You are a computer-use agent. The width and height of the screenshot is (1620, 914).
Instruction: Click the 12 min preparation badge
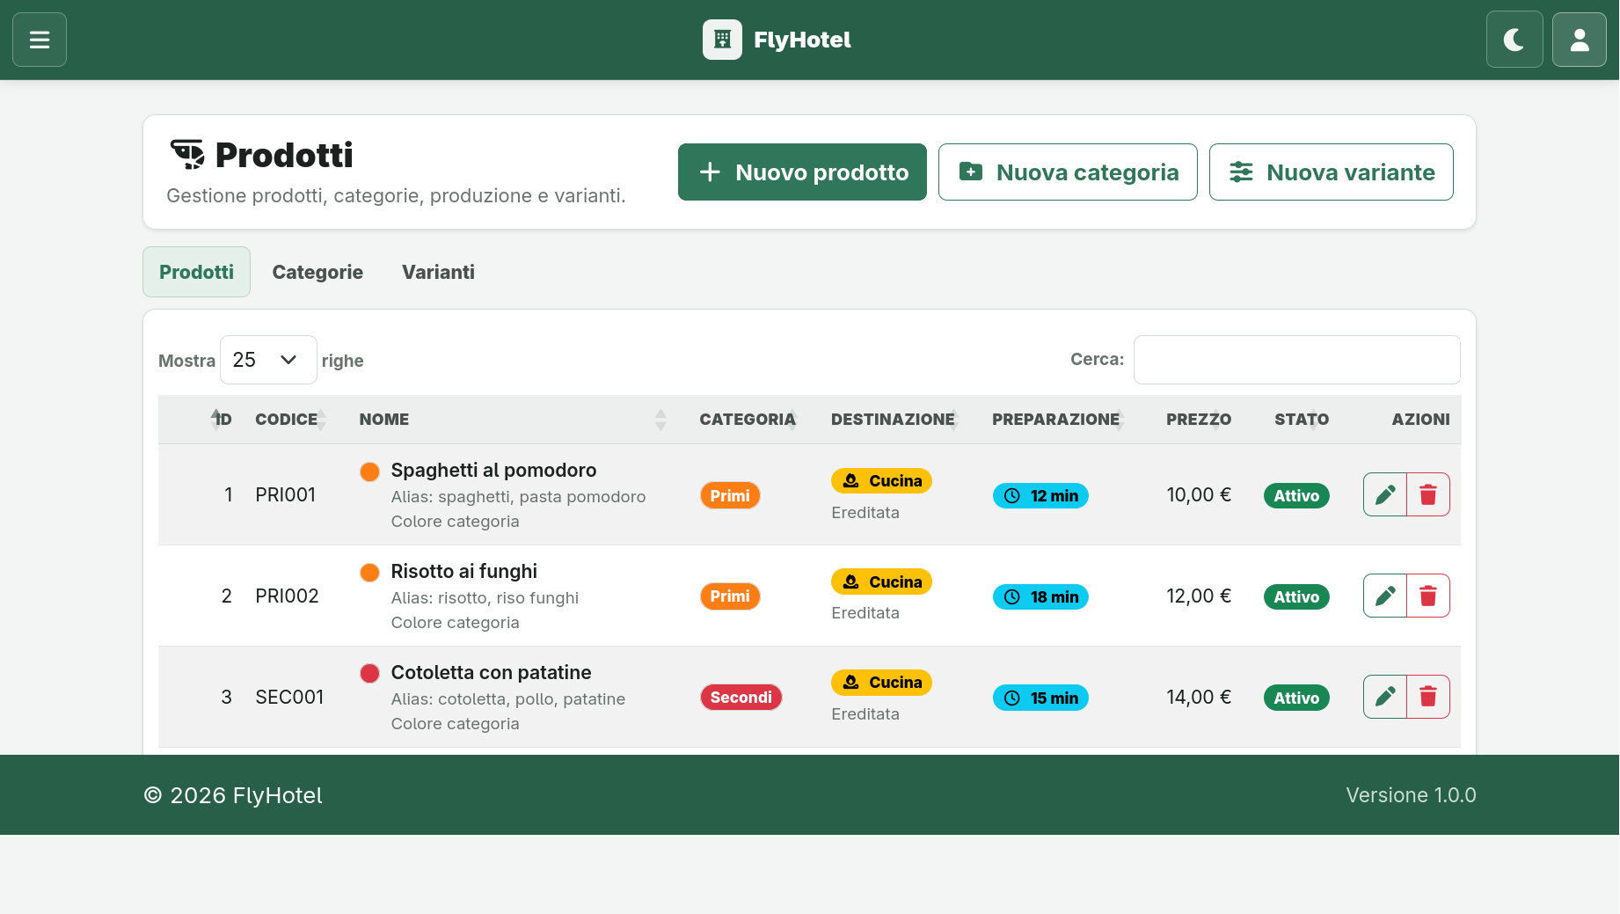(x=1040, y=495)
